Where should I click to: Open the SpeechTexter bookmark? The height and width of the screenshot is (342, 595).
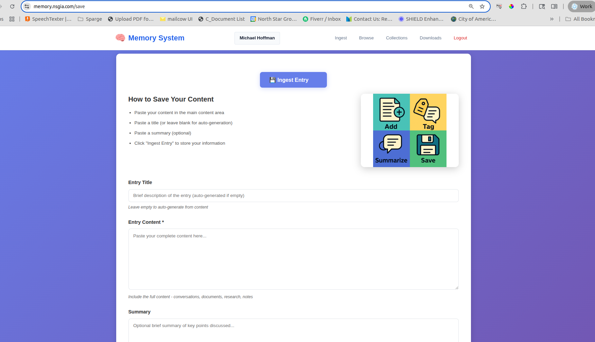[x=48, y=19]
